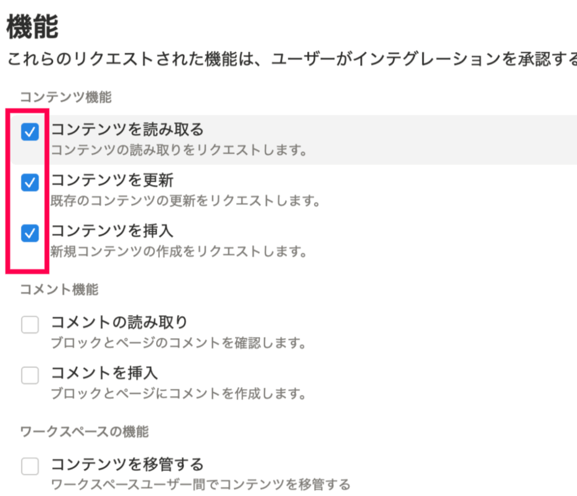Click the コンテンツ機能 section header
Screen dimensions: 577x496
(66, 97)
